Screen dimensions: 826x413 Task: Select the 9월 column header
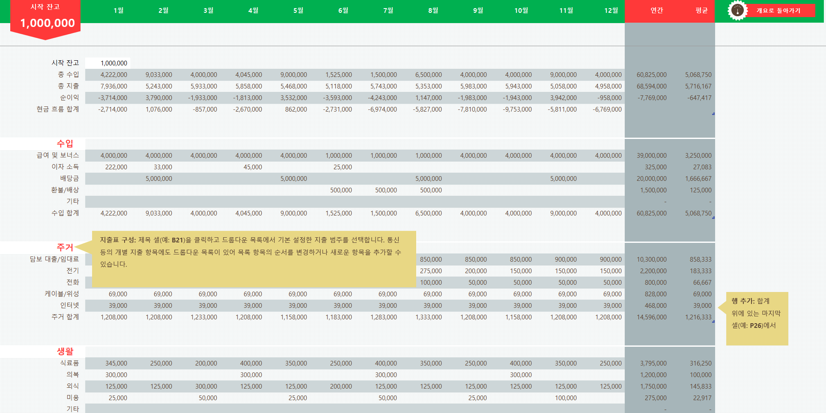point(478,10)
